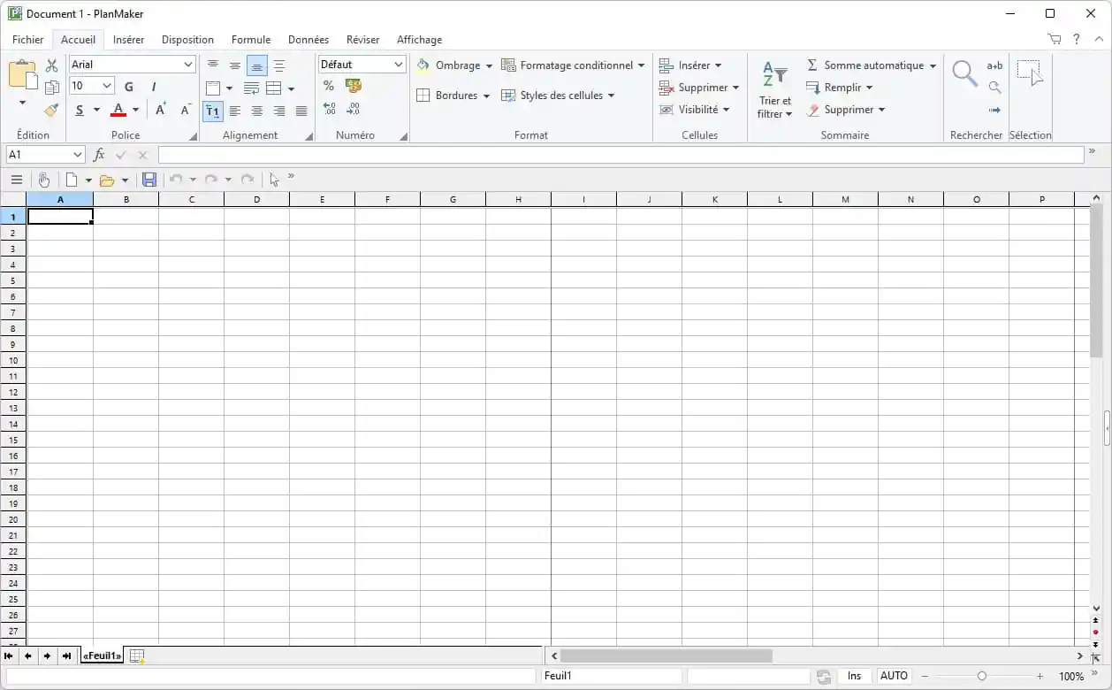Click the fx function icon in formula bar
1112x690 pixels.
pyautogui.click(x=99, y=155)
